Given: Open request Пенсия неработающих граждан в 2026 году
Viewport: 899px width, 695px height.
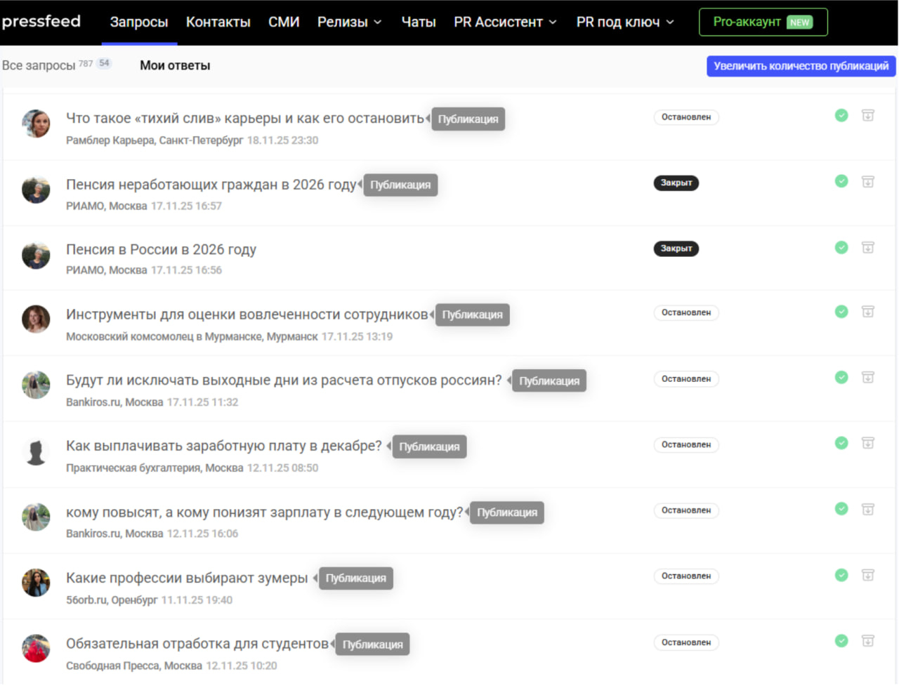Looking at the screenshot, I should tap(211, 185).
